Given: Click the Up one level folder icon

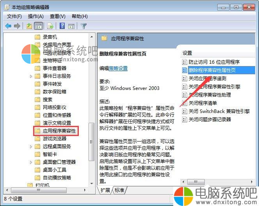Looking at the screenshot, I should tap(29, 26).
